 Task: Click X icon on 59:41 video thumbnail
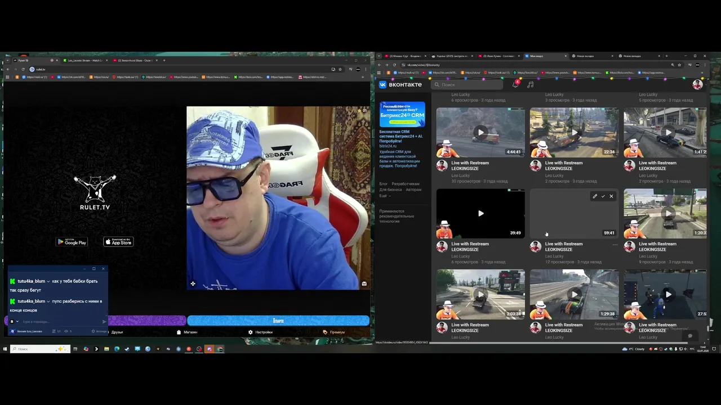(611, 196)
